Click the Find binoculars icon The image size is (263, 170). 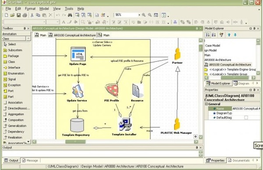click(70, 15)
